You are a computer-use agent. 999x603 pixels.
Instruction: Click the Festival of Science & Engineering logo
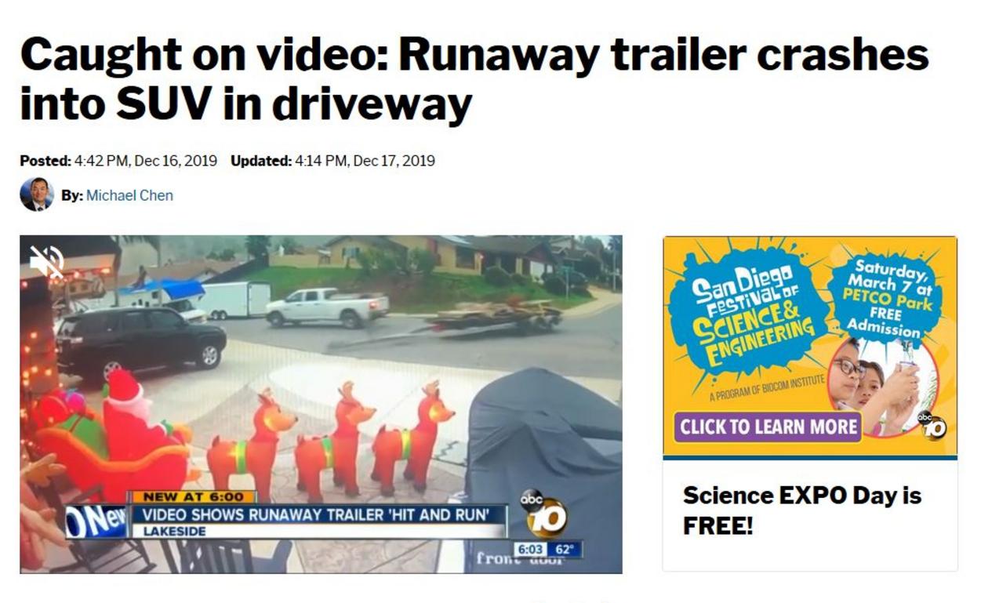coord(745,312)
